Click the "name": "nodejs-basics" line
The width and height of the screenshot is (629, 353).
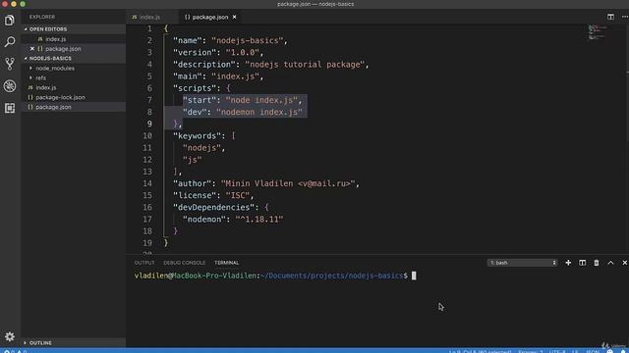[x=230, y=40]
